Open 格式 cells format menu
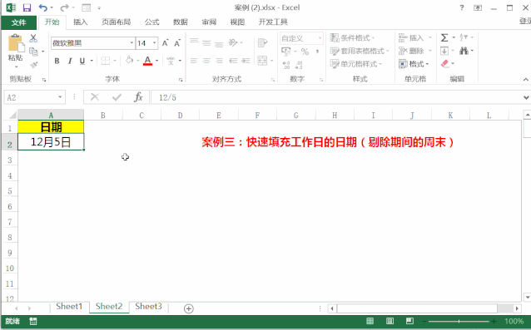 click(414, 64)
